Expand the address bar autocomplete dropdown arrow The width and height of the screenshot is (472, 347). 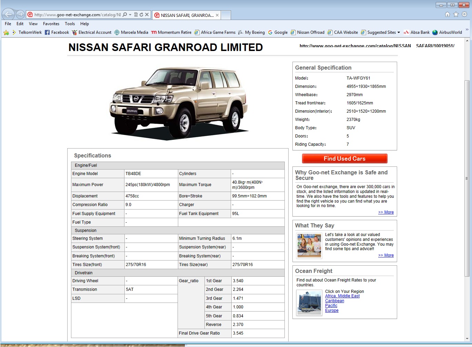click(130, 14)
